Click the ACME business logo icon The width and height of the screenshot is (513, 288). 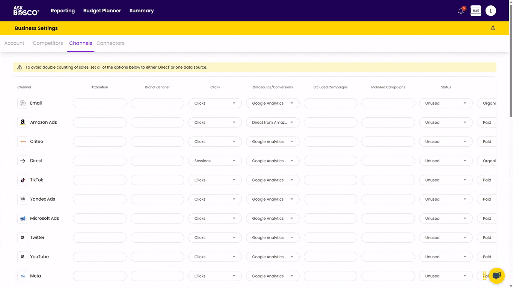(476, 11)
